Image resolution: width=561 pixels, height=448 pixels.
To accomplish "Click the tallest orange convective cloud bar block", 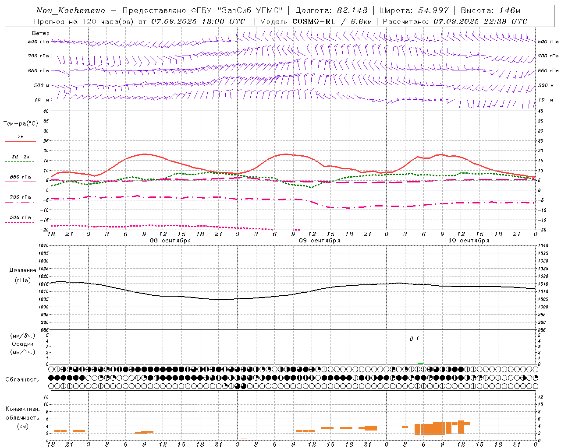I will (x=461, y=427).
